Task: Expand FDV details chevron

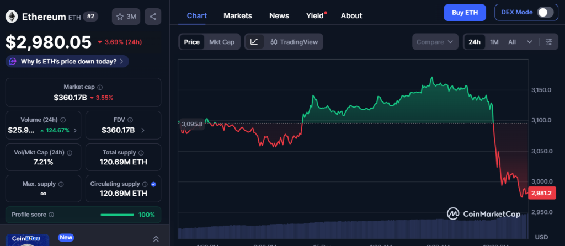Action: [x=143, y=130]
